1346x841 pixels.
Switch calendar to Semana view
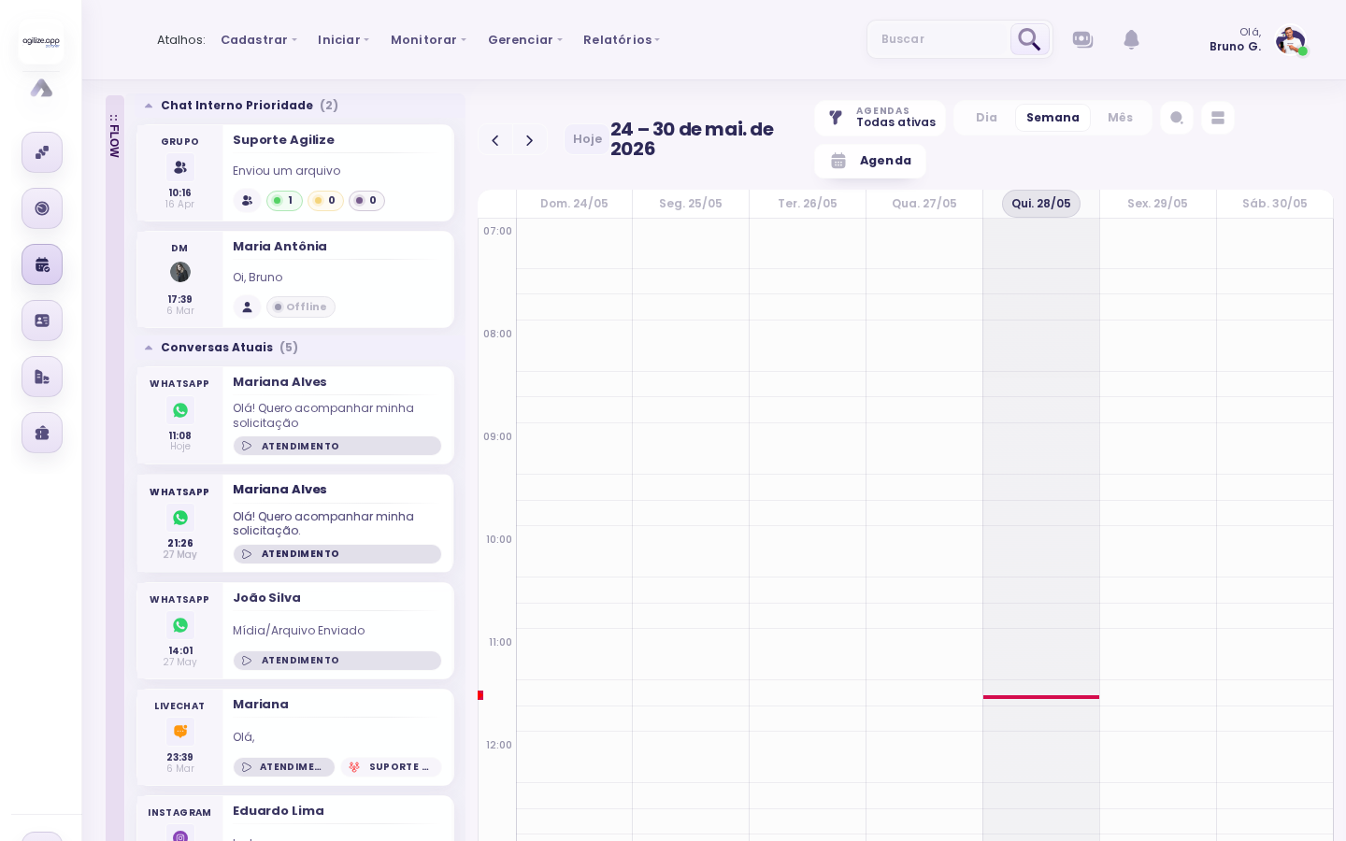[1052, 118]
